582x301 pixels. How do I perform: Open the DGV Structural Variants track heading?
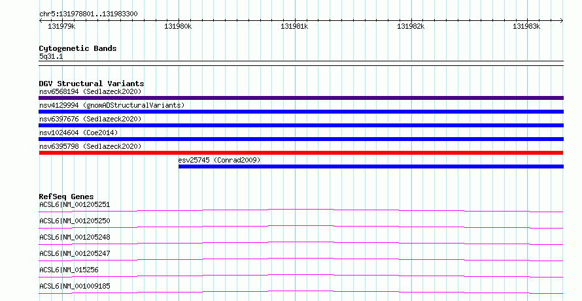[92, 84]
